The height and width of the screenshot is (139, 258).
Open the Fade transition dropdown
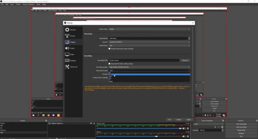pyautogui.click(x=208, y=124)
